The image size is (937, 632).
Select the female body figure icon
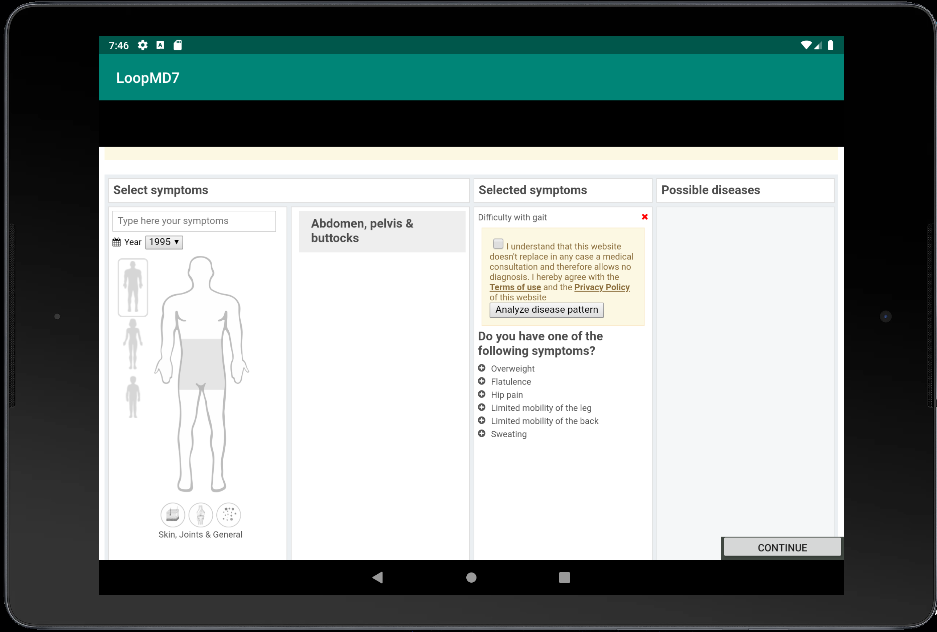pyautogui.click(x=133, y=344)
